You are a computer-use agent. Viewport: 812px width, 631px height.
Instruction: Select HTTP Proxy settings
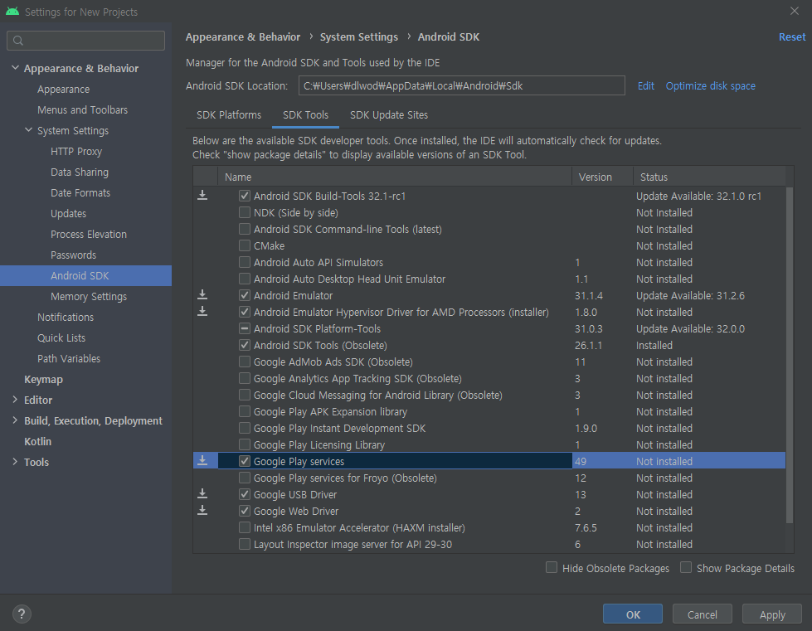coord(76,151)
